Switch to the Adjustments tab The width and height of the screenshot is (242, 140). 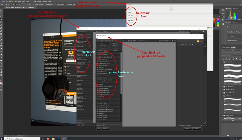235,22
